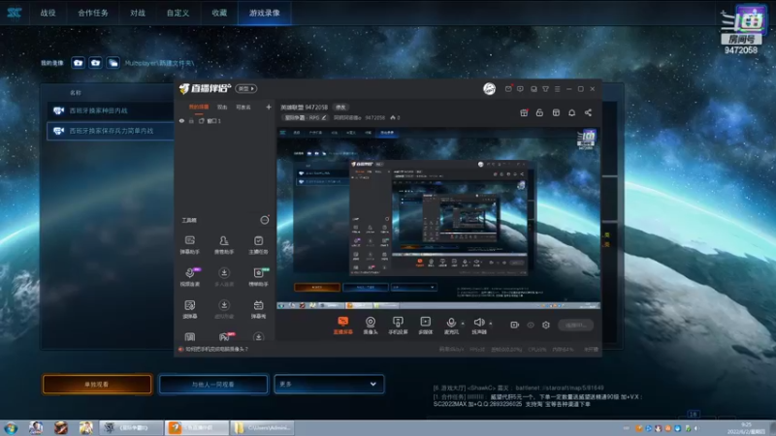The height and width of the screenshot is (436, 776).
Task: Edit the RPG category tag with the pencil
Action: point(324,117)
